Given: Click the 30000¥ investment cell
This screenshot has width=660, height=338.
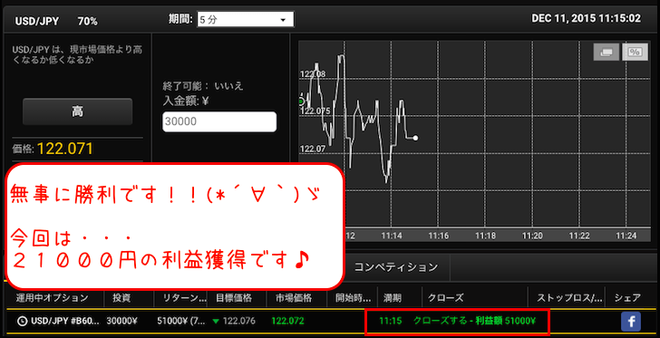Looking at the screenshot, I should point(122,321).
